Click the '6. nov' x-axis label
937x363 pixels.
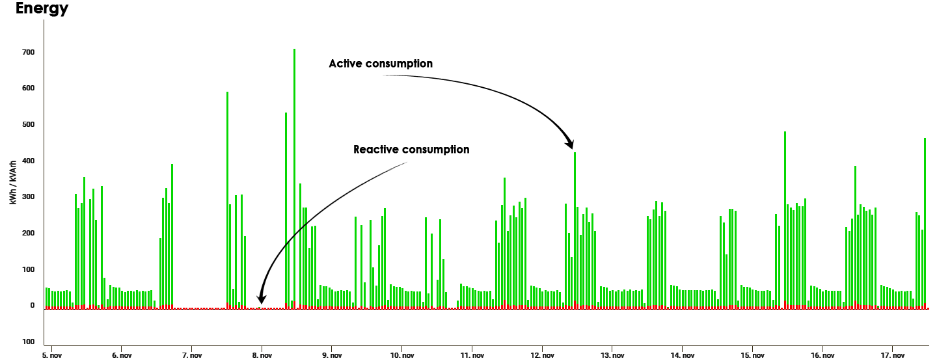click(122, 355)
